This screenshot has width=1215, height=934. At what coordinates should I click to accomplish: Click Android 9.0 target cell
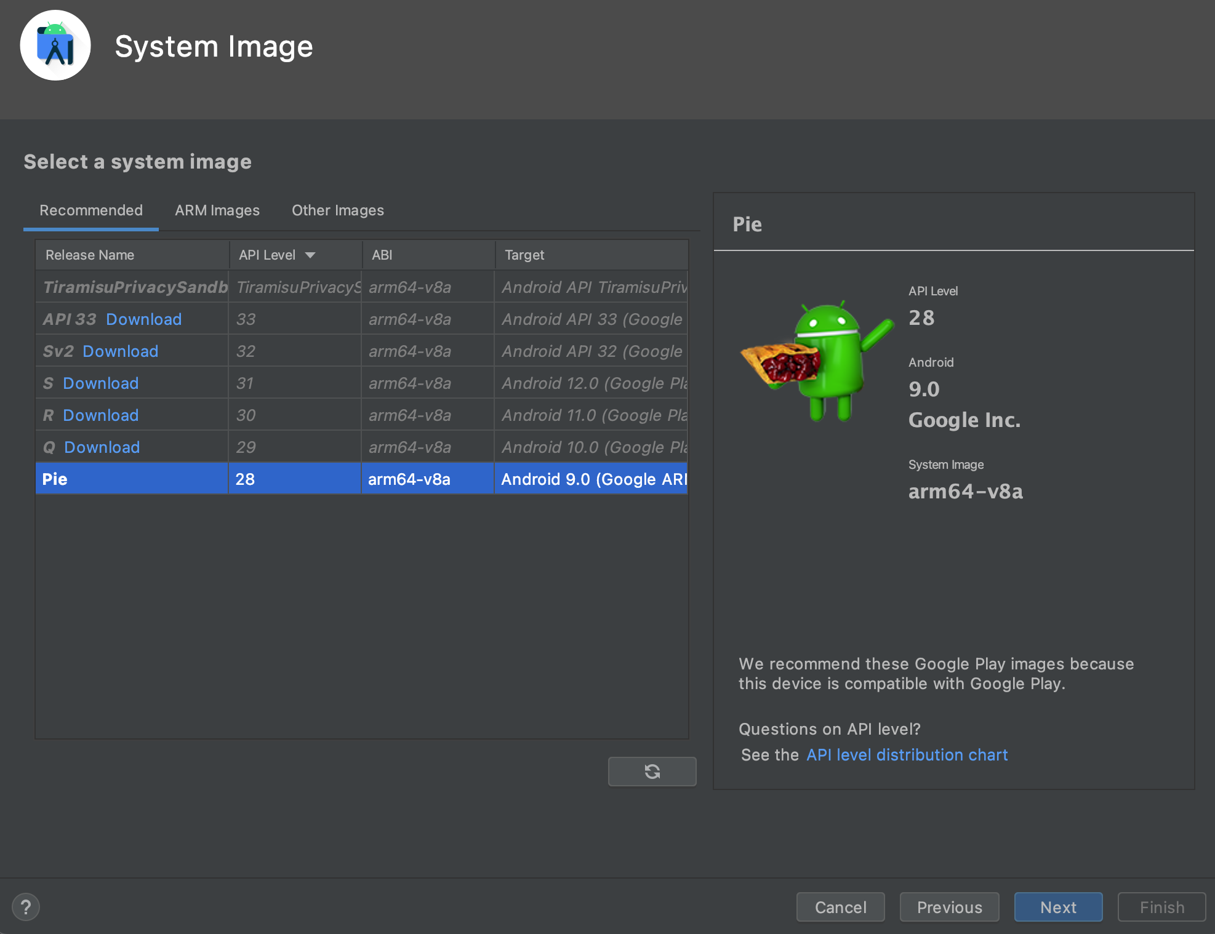pyautogui.click(x=591, y=479)
